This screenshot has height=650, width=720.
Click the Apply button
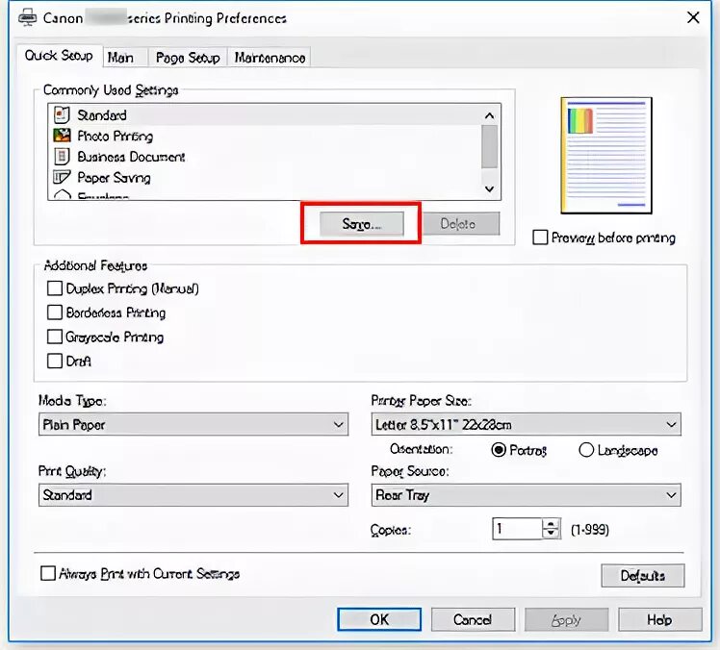(567, 620)
